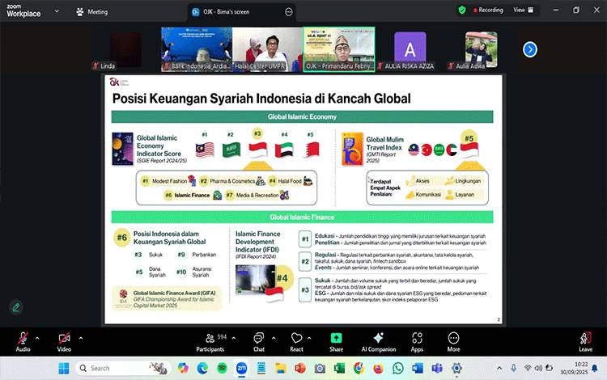Open the Chat panel
Screen dimensions: 607x380
(259, 342)
